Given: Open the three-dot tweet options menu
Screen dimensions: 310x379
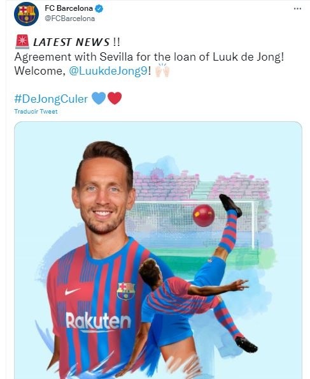Looking at the screenshot, I should pos(297,9).
